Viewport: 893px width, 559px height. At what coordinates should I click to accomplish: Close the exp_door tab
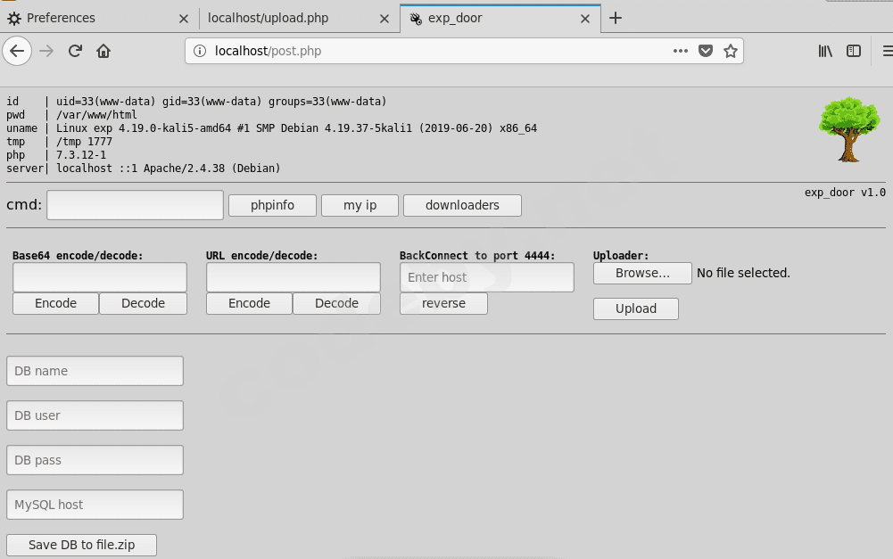(x=585, y=19)
